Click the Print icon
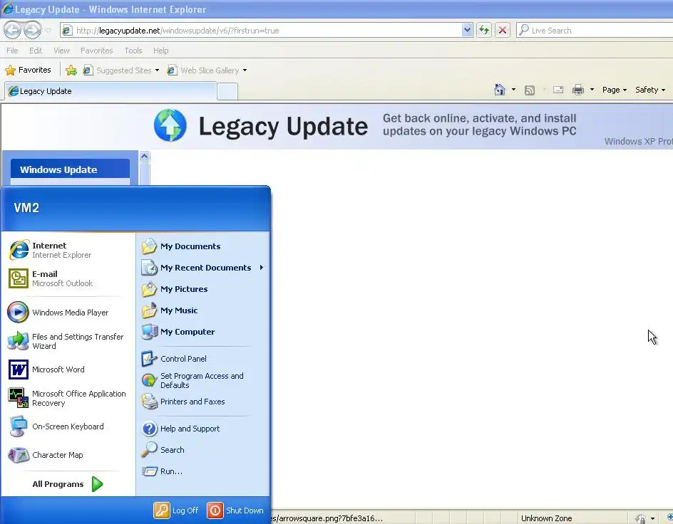This screenshot has height=524, width=673. (x=578, y=90)
